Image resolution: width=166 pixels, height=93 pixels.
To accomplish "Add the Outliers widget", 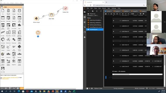I will pyautogui.click(x=8, y=48).
